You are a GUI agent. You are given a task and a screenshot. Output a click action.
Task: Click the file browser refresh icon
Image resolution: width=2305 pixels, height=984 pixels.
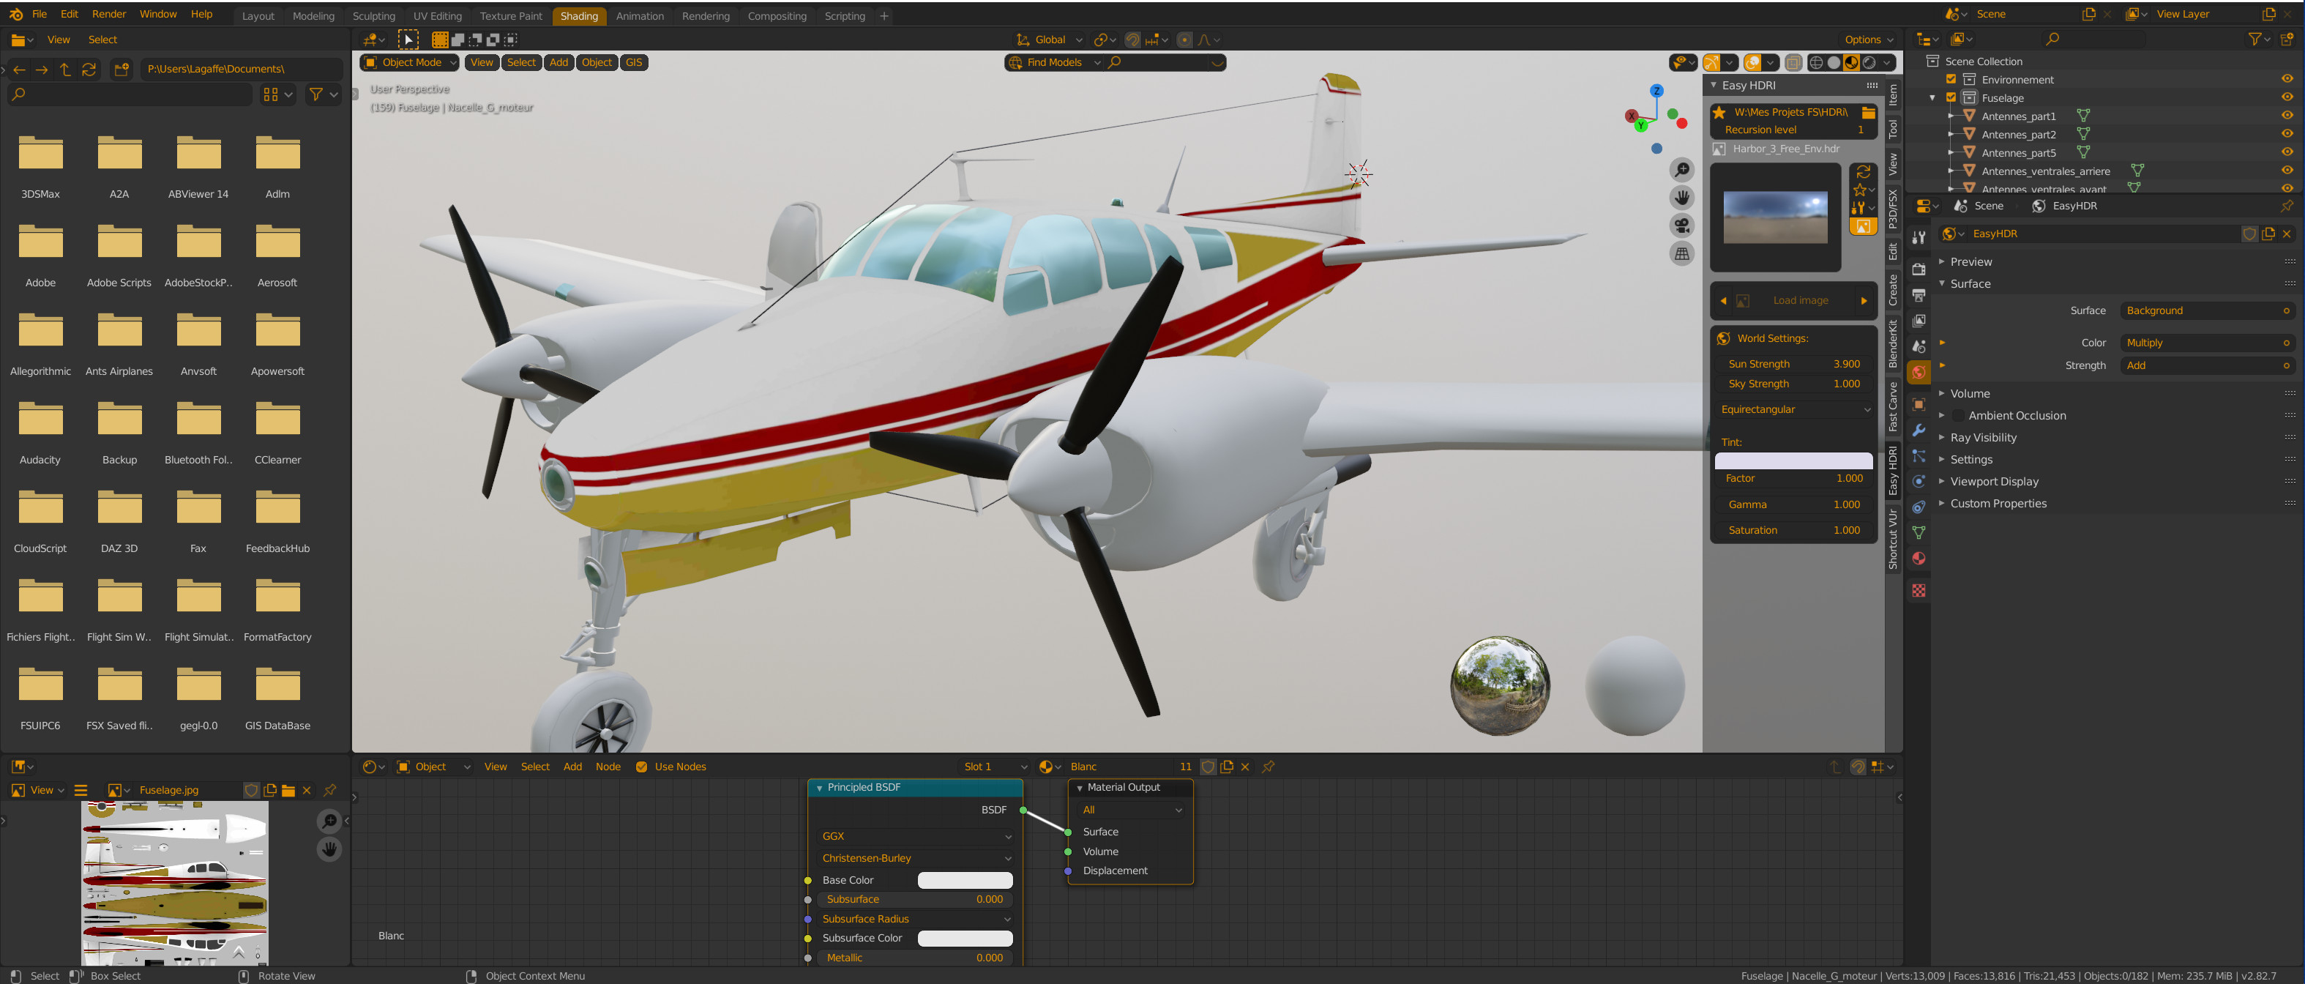[x=89, y=69]
